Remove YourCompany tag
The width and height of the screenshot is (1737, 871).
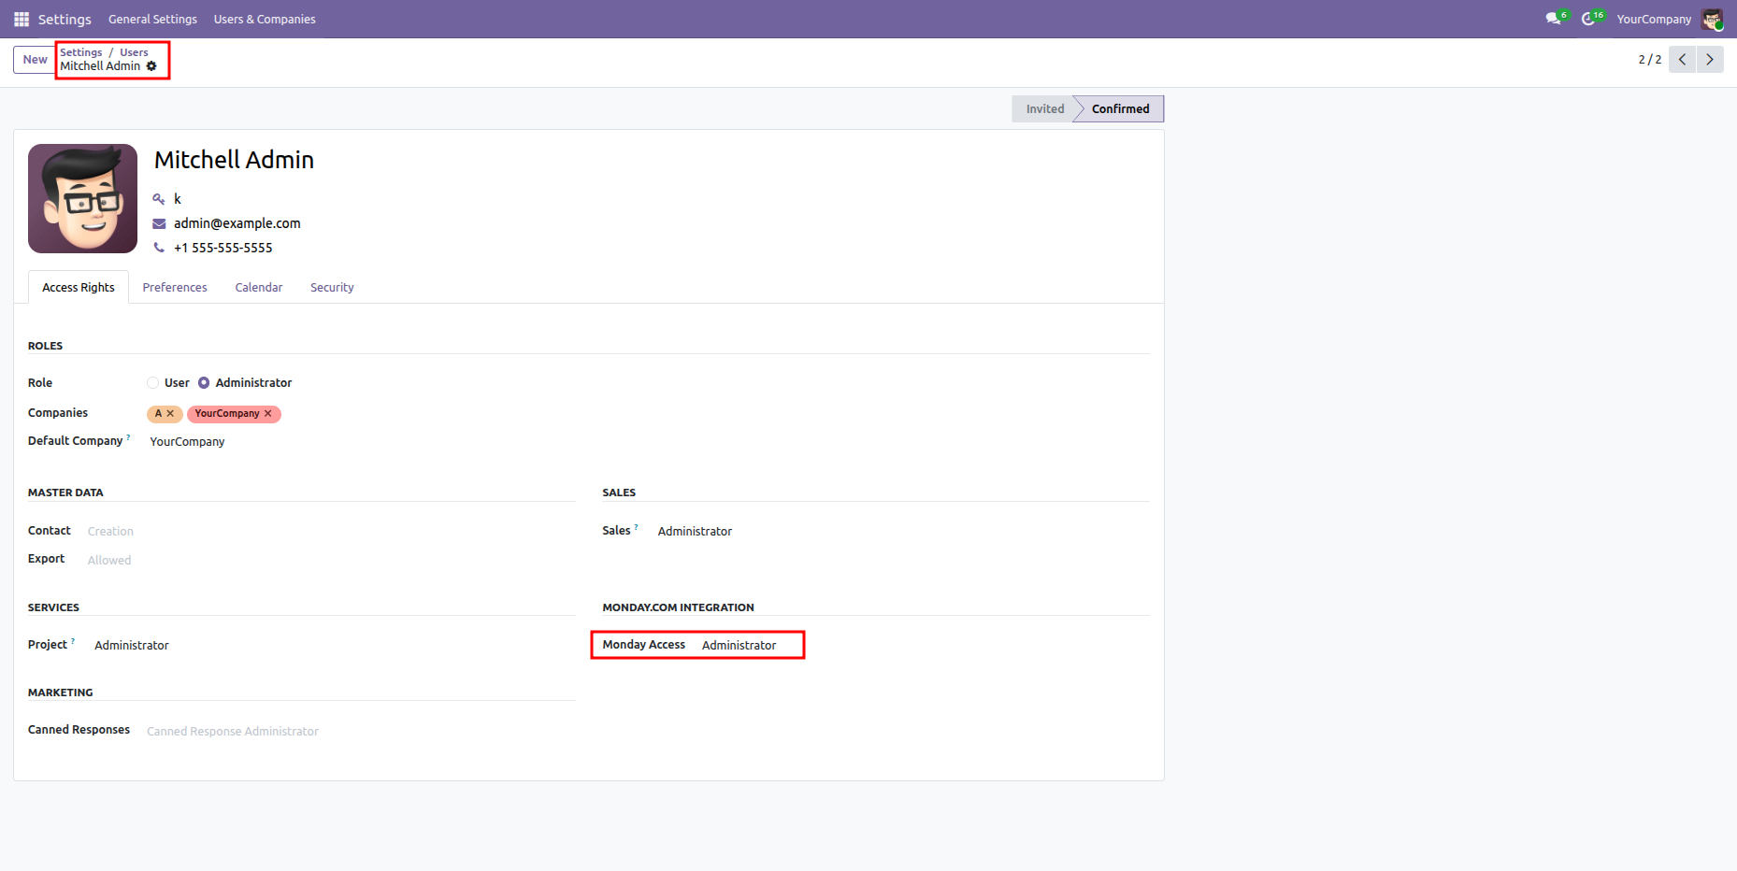coord(268,413)
